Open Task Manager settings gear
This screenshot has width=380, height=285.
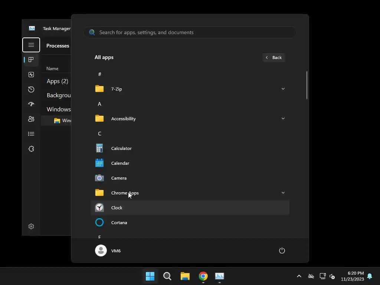pos(31,226)
